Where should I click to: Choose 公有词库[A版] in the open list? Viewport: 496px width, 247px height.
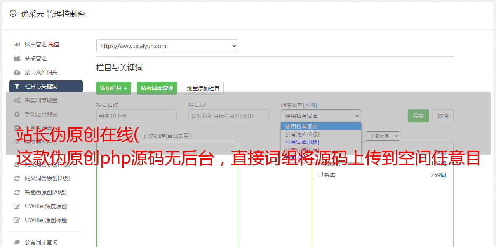[x=321, y=134]
